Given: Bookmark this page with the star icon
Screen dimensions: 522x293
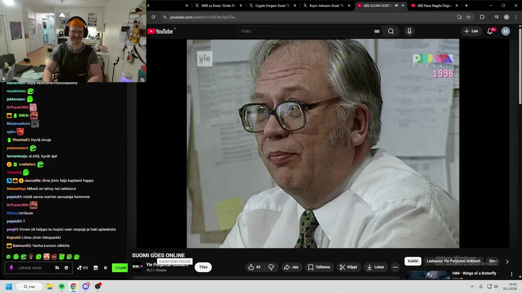Looking at the screenshot, I should click(x=469, y=17).
